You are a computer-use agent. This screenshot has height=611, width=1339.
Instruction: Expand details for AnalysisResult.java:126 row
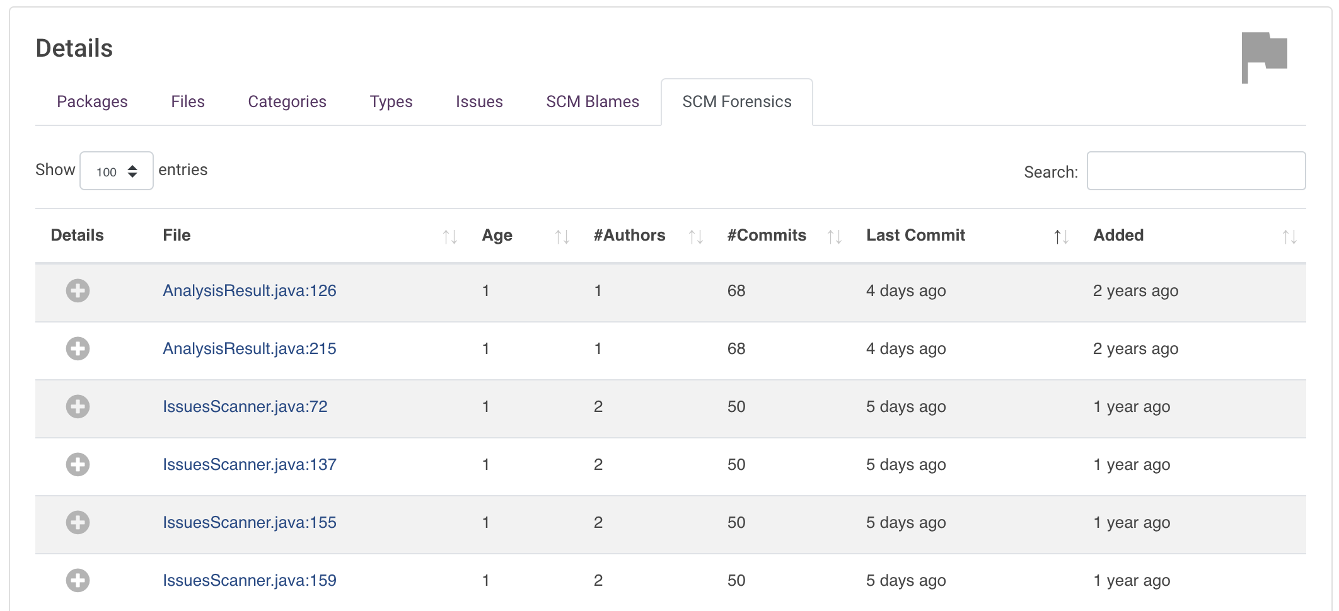pos(78,290)
